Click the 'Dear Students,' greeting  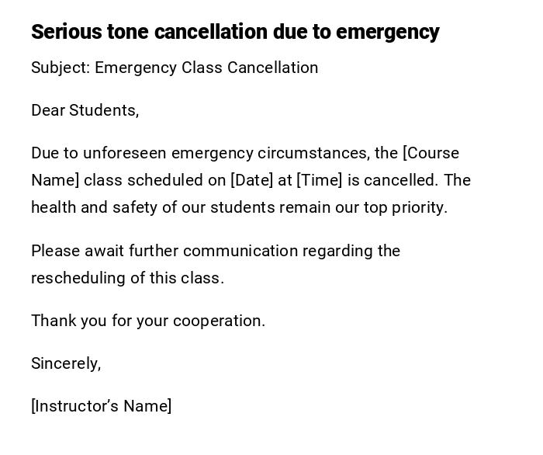tap(85, 110)
